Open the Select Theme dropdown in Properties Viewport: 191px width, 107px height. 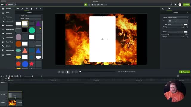pos(178,17)
